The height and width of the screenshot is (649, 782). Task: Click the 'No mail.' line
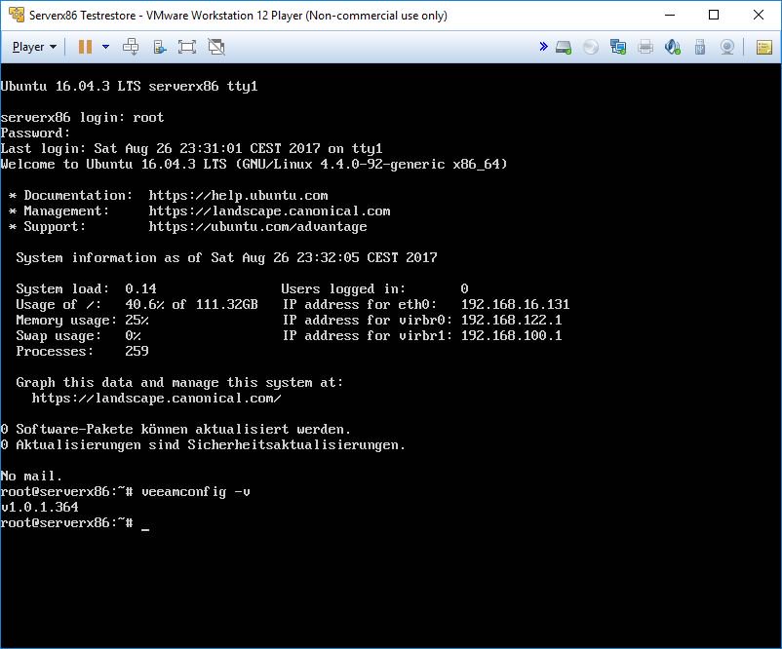tap(31, 477)
